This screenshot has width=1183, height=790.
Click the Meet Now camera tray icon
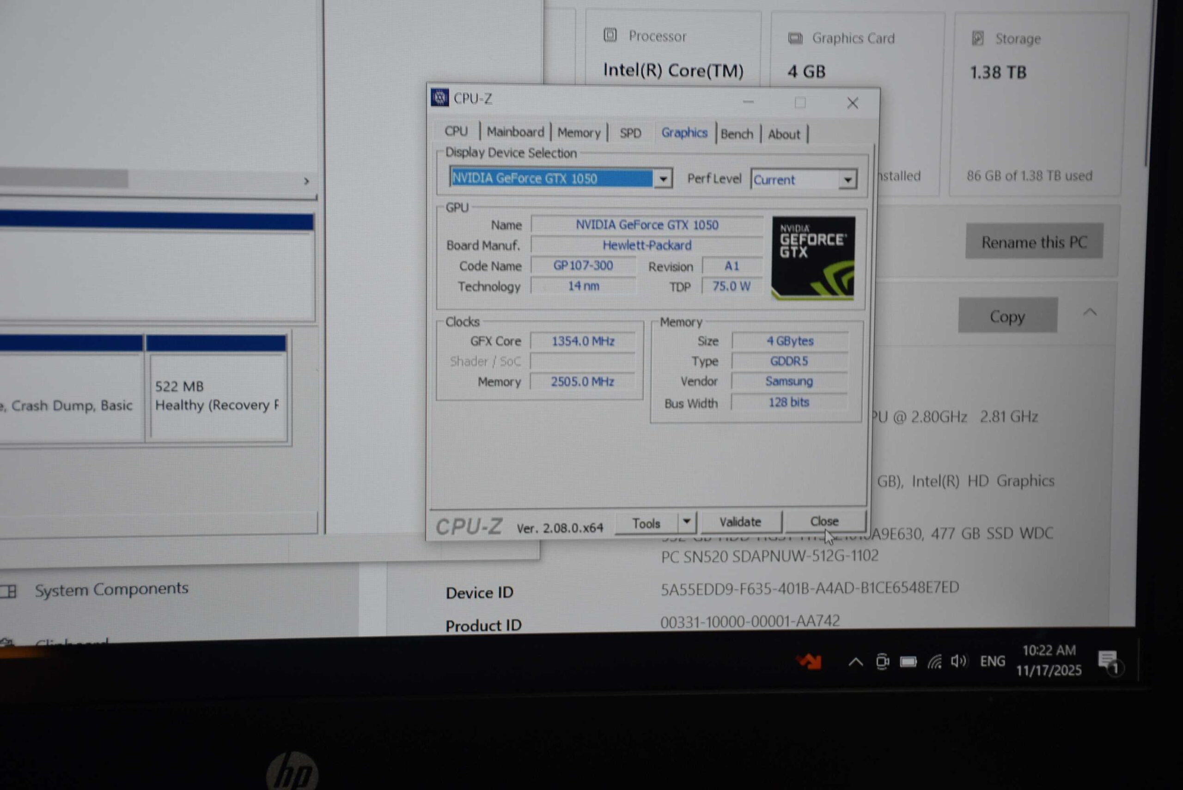pyautogui.click(x=882, y=662)
